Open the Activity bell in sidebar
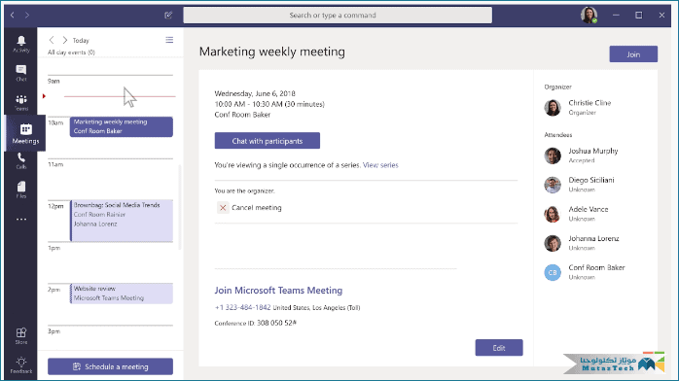 point(20,44)
